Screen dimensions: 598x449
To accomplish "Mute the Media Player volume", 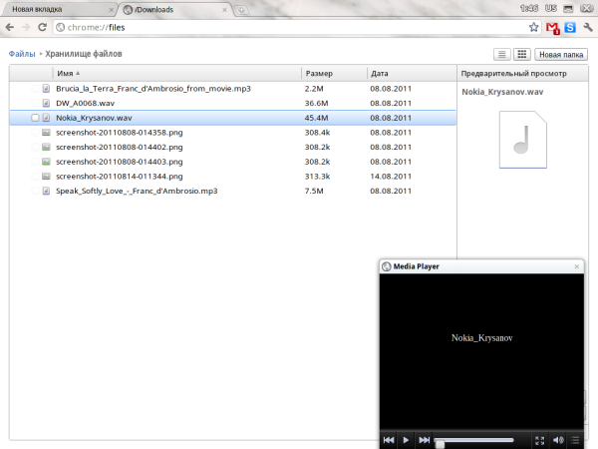I will [558, 440].
